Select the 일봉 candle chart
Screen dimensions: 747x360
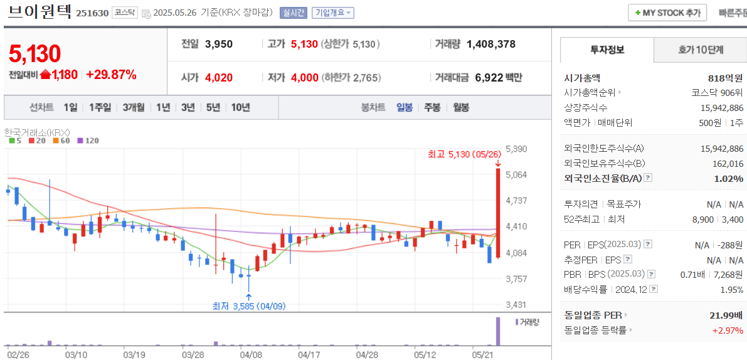pos(405,108)
